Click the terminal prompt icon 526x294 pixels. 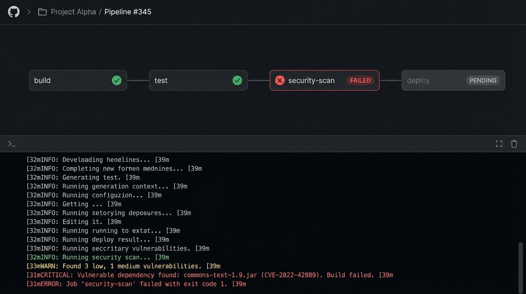(x=12, y=144)
